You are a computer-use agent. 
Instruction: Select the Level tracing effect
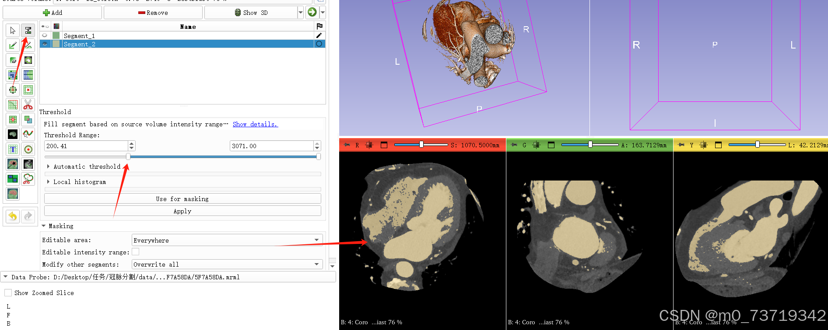pyautogui.click(x=28, y=60)
